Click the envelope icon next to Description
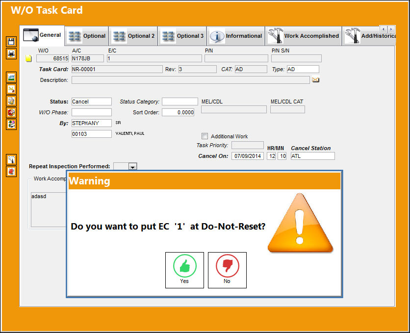Viewport: 410px width, 333px height. (x=316, y=79)
